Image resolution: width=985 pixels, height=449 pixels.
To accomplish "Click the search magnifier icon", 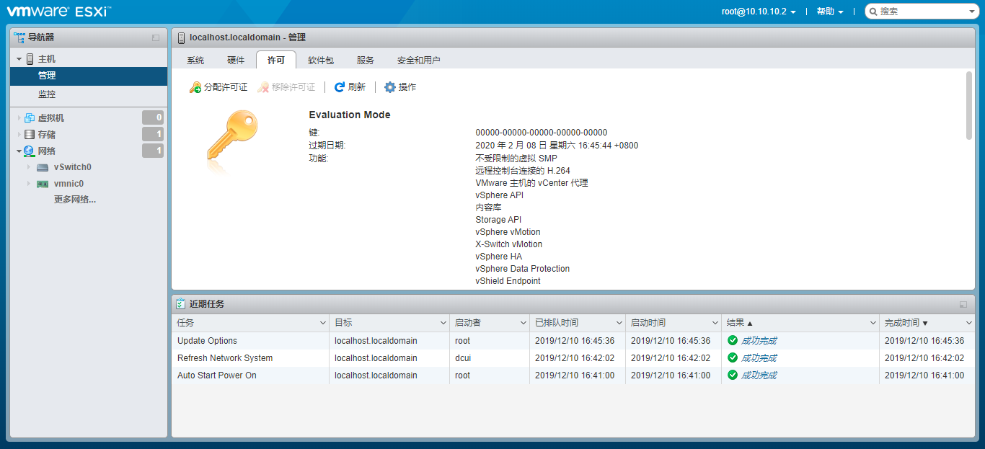I will pyautogui.click(x=873, y=12).
